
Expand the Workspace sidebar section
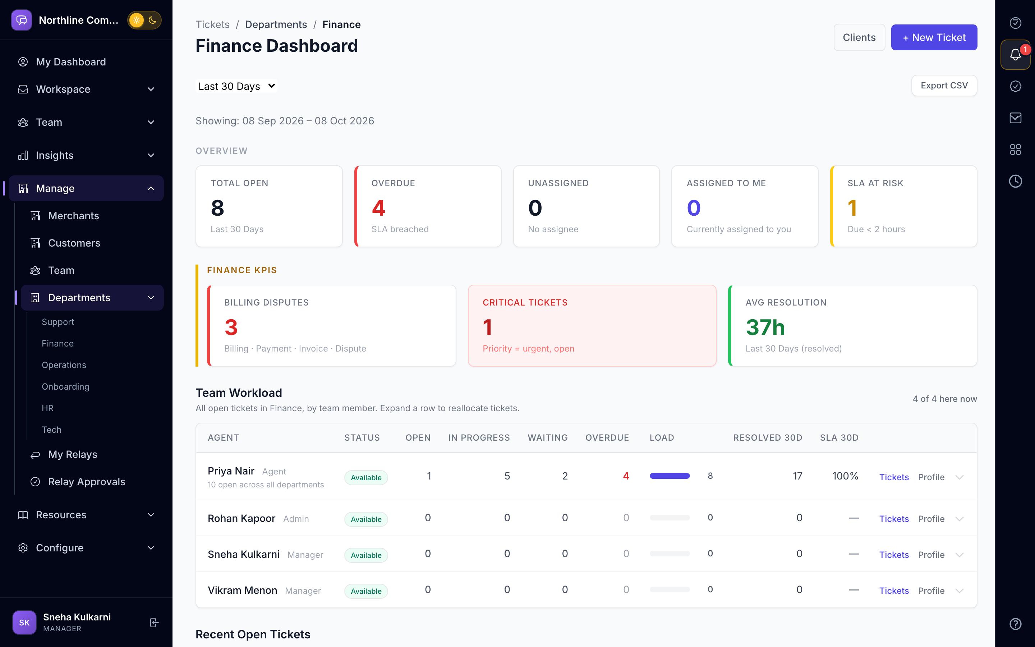tap(86, 89)
